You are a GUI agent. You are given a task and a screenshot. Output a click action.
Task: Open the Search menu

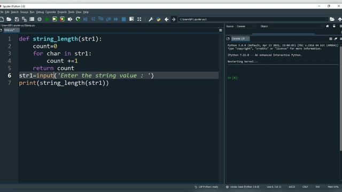14,12
